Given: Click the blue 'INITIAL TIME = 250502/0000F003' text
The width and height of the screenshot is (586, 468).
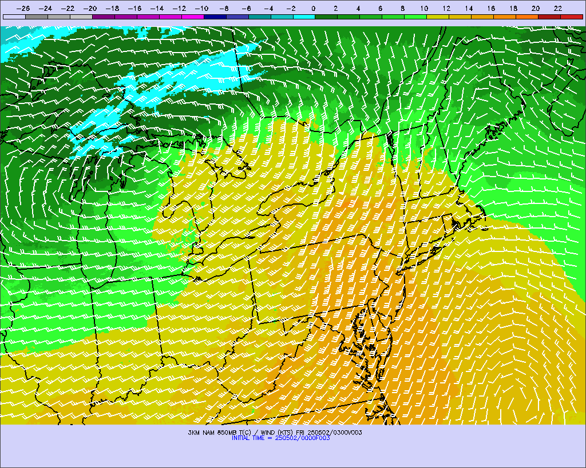Looking at the screenshot, I should [x=280, y=438].
